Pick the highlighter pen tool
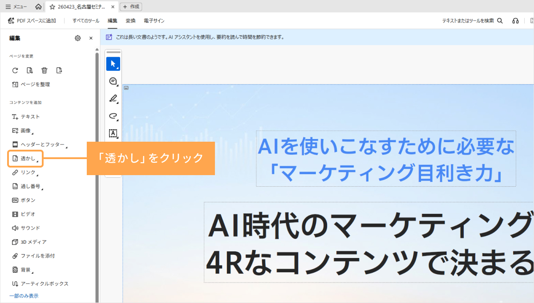 (113, 98)
